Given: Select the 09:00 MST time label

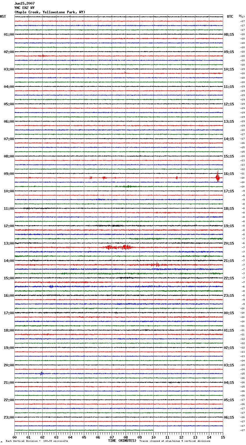Looking at the screenshot, I should tap(9, 174).
